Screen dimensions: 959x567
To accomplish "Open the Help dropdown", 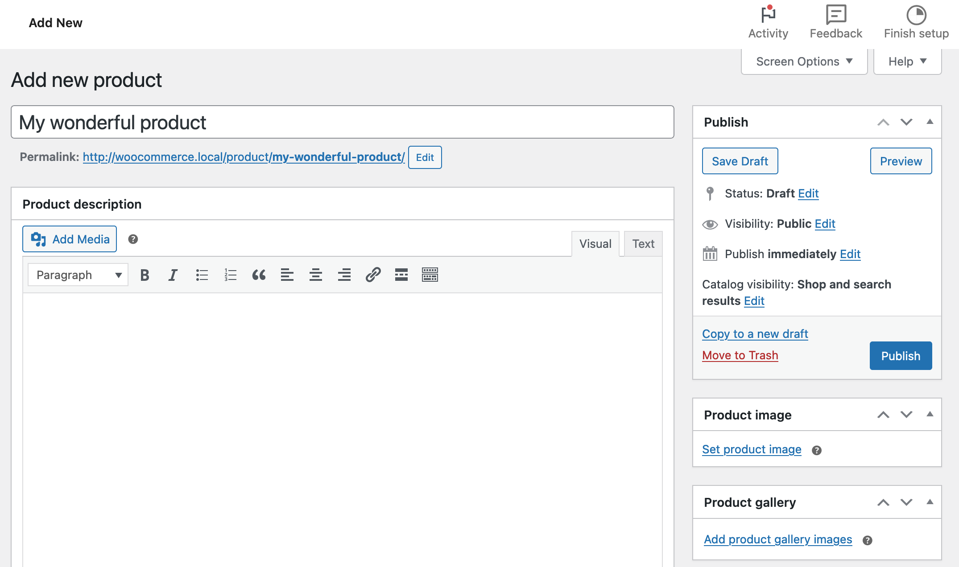I will [906, 61].
